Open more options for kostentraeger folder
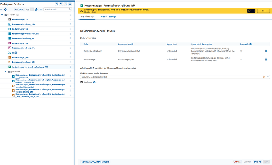The width and height of the screenshot is (272, 165). 71,15
